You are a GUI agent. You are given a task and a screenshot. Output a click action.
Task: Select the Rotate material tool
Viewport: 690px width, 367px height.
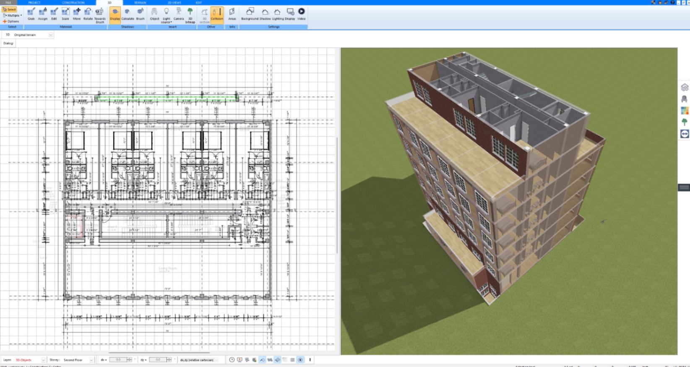(88, 14)
